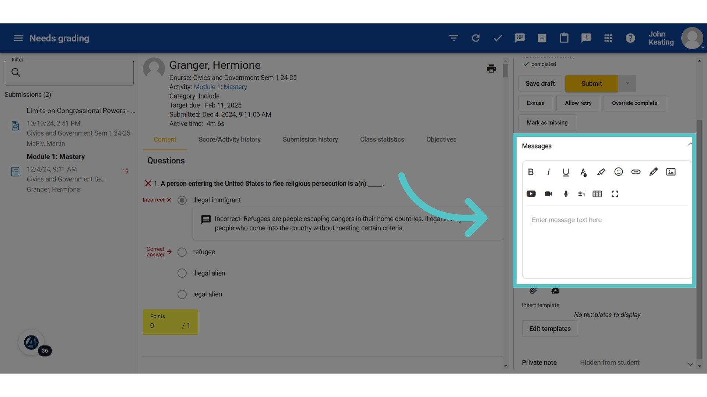The height and width of the screenshot is (397, 707).
Task: Insert a table into message
Action: click(597, 194)
